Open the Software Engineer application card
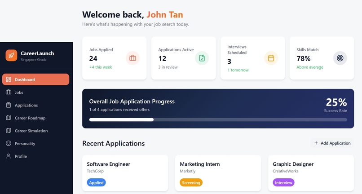The image size is (362, 194). pos(125,173)
